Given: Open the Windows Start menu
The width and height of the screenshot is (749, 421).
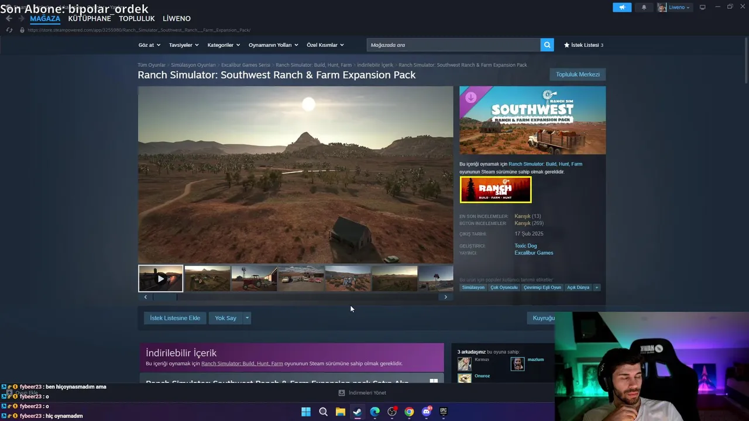Looking at the screenshot, I should 305,412.
